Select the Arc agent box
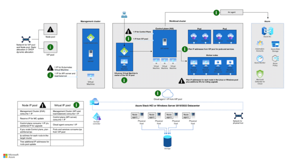 point(231,12)
